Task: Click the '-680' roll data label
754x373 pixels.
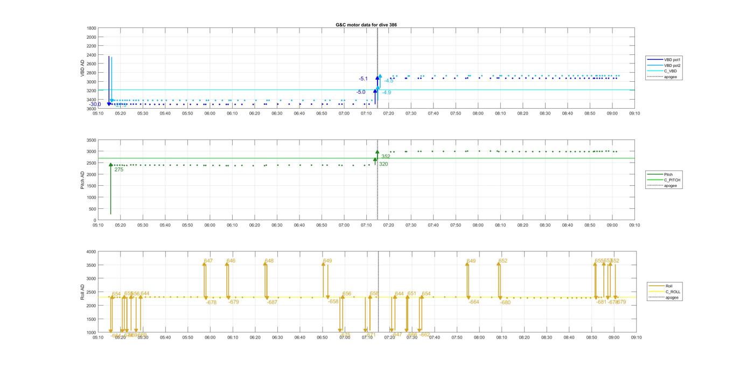Action: [x=505, y=303]
